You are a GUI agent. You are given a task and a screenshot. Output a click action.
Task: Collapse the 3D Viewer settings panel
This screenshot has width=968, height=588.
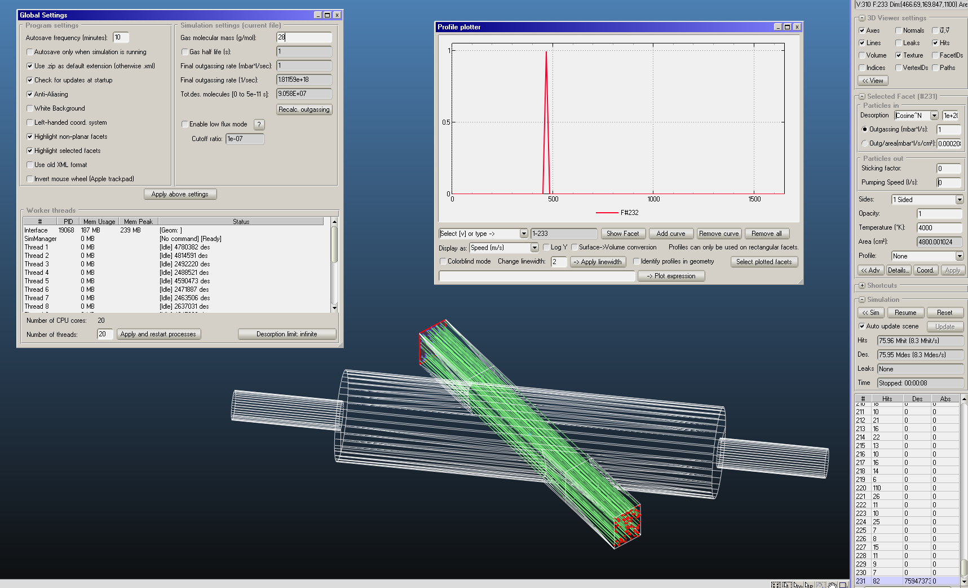point(861,18)
